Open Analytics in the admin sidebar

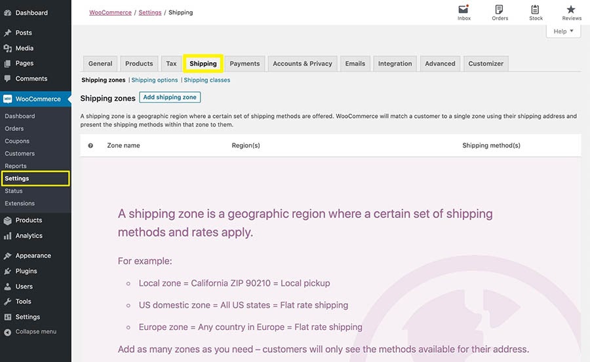[x=29, y=236]
